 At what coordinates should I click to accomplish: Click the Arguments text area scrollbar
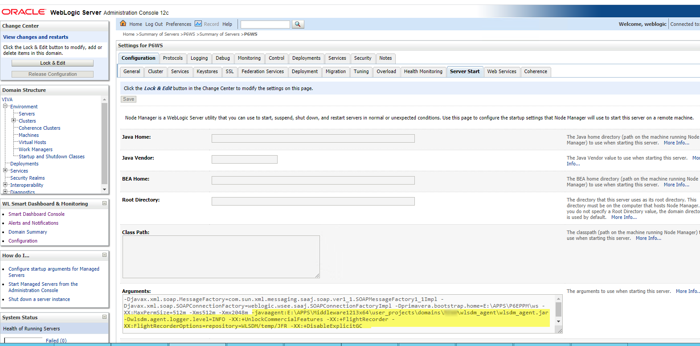(x=559, y=310)
